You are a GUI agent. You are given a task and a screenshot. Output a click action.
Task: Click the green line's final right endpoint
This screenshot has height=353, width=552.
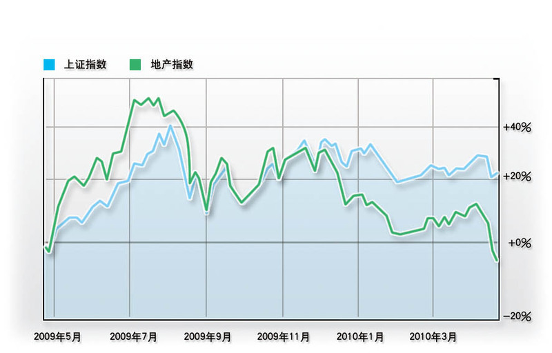pos(497,260)
